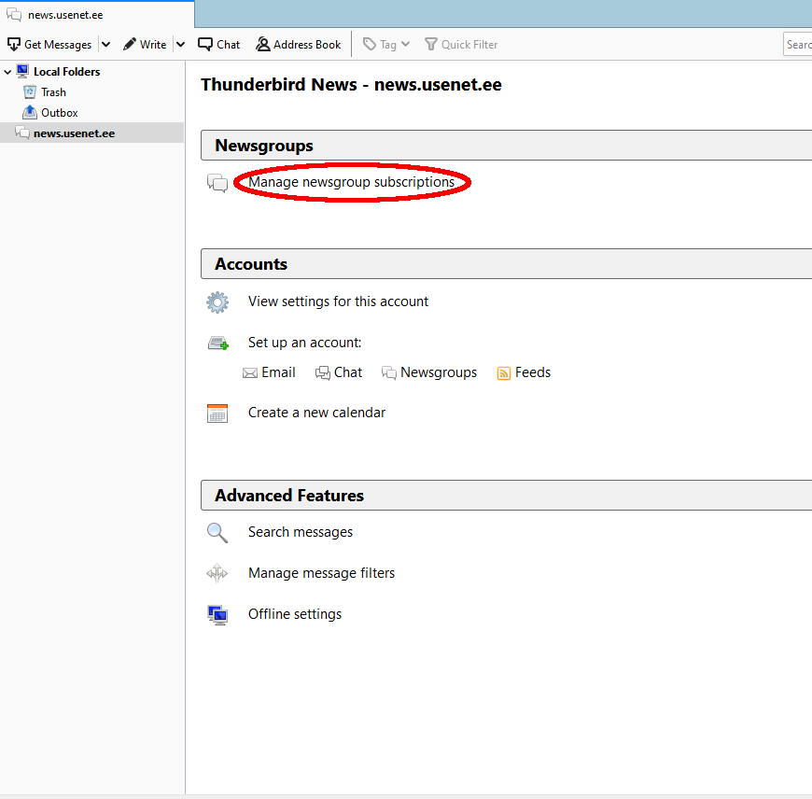Expand the Write button dropdown arrow
This screenshot has width=812, height=799.
pos(180,44)
